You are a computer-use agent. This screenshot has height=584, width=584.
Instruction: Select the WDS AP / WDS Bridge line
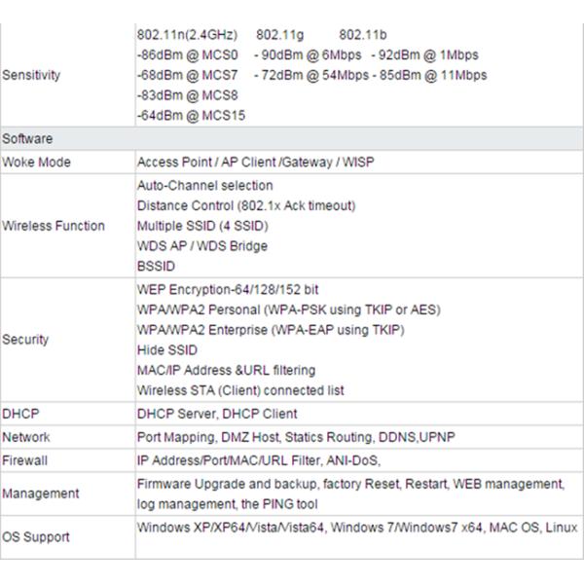coord(202,246)
